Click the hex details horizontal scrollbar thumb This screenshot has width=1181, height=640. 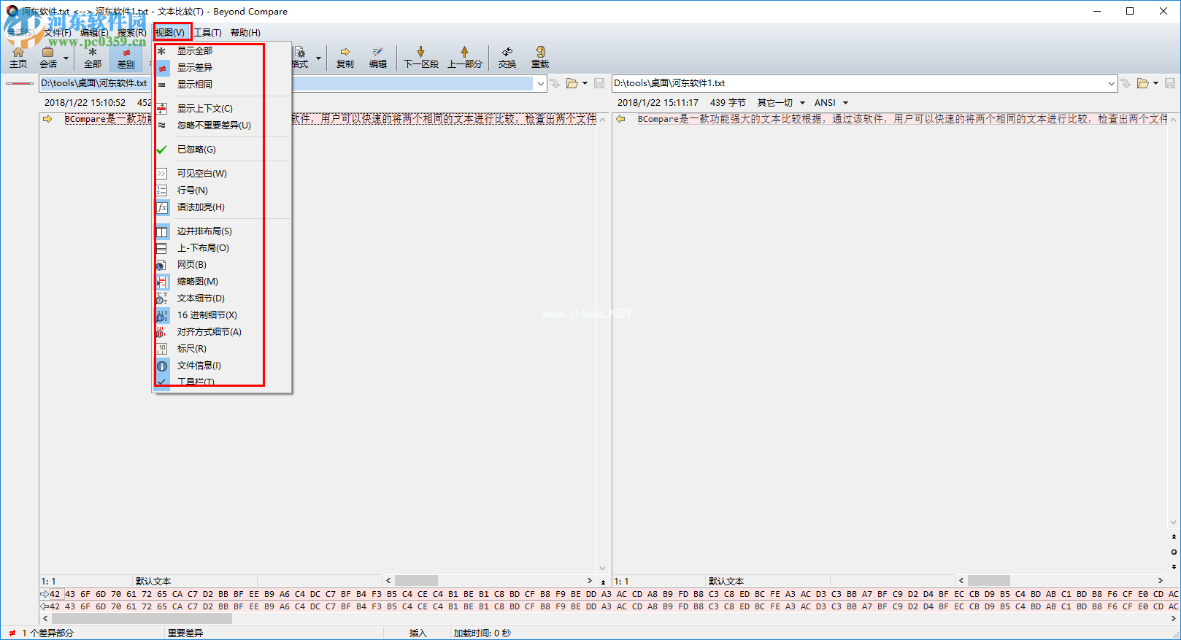(x=142, y=619)
